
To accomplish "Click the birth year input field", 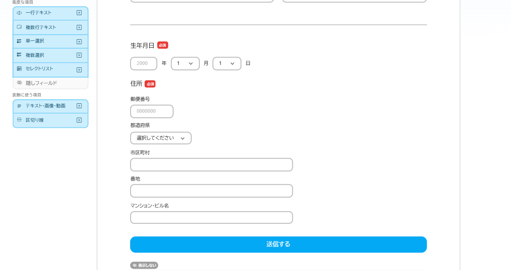I will (143, 63).
